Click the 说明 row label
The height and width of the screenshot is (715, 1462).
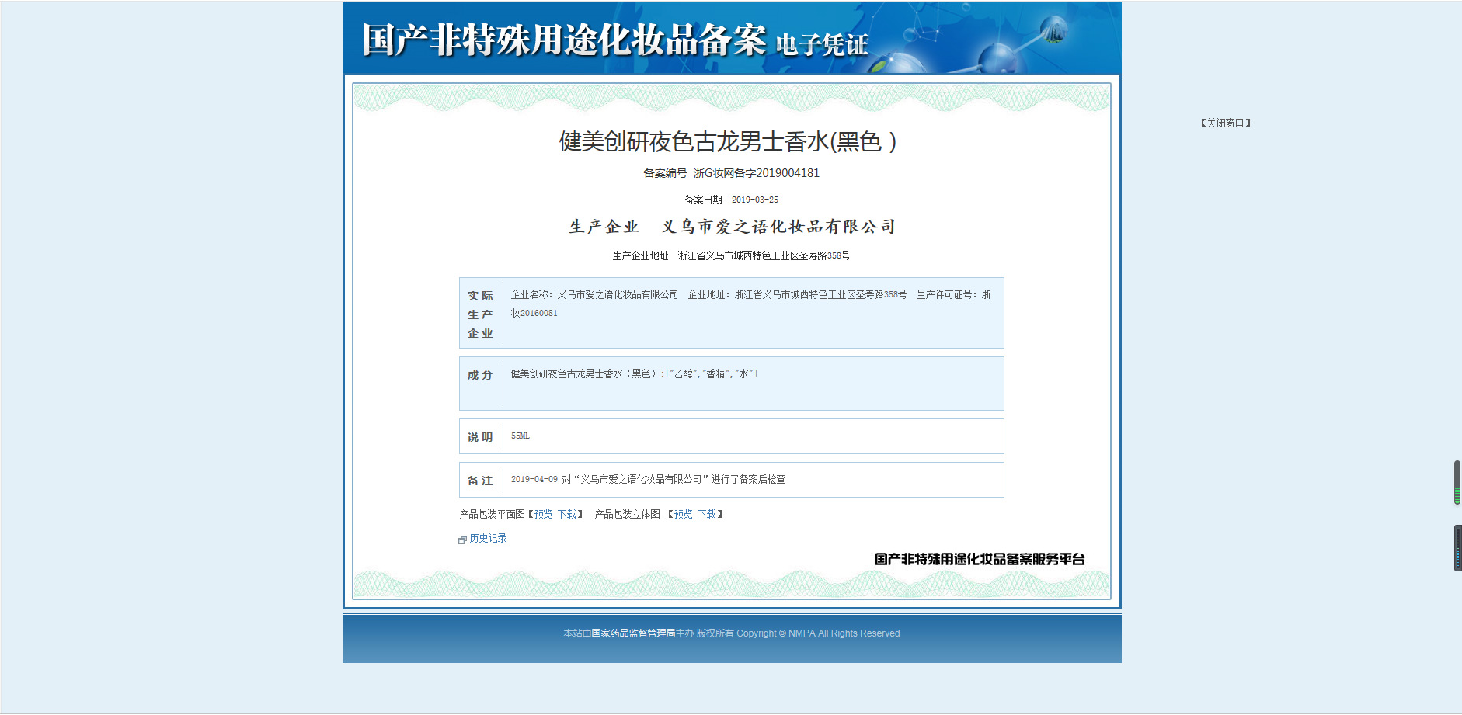tap(480, 437)
